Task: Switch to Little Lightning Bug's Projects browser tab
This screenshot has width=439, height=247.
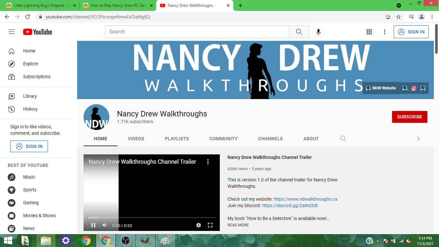Action: pos(40,5)
